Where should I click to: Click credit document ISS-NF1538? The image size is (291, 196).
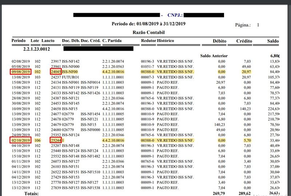click(x=90, y=188)
